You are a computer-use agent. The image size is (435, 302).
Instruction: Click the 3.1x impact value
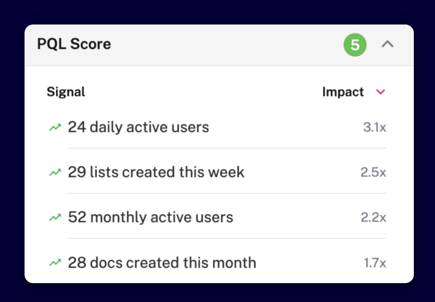coord(374,127)
